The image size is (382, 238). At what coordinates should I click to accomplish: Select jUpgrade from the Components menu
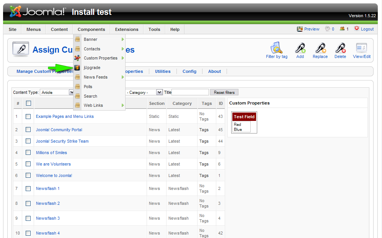[x=100, y=68]
